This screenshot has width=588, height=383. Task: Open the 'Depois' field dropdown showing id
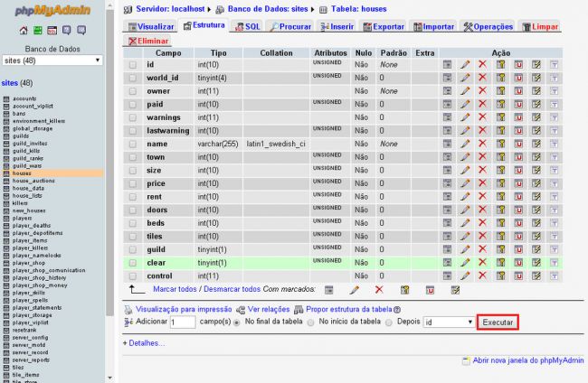coord(449,322)
